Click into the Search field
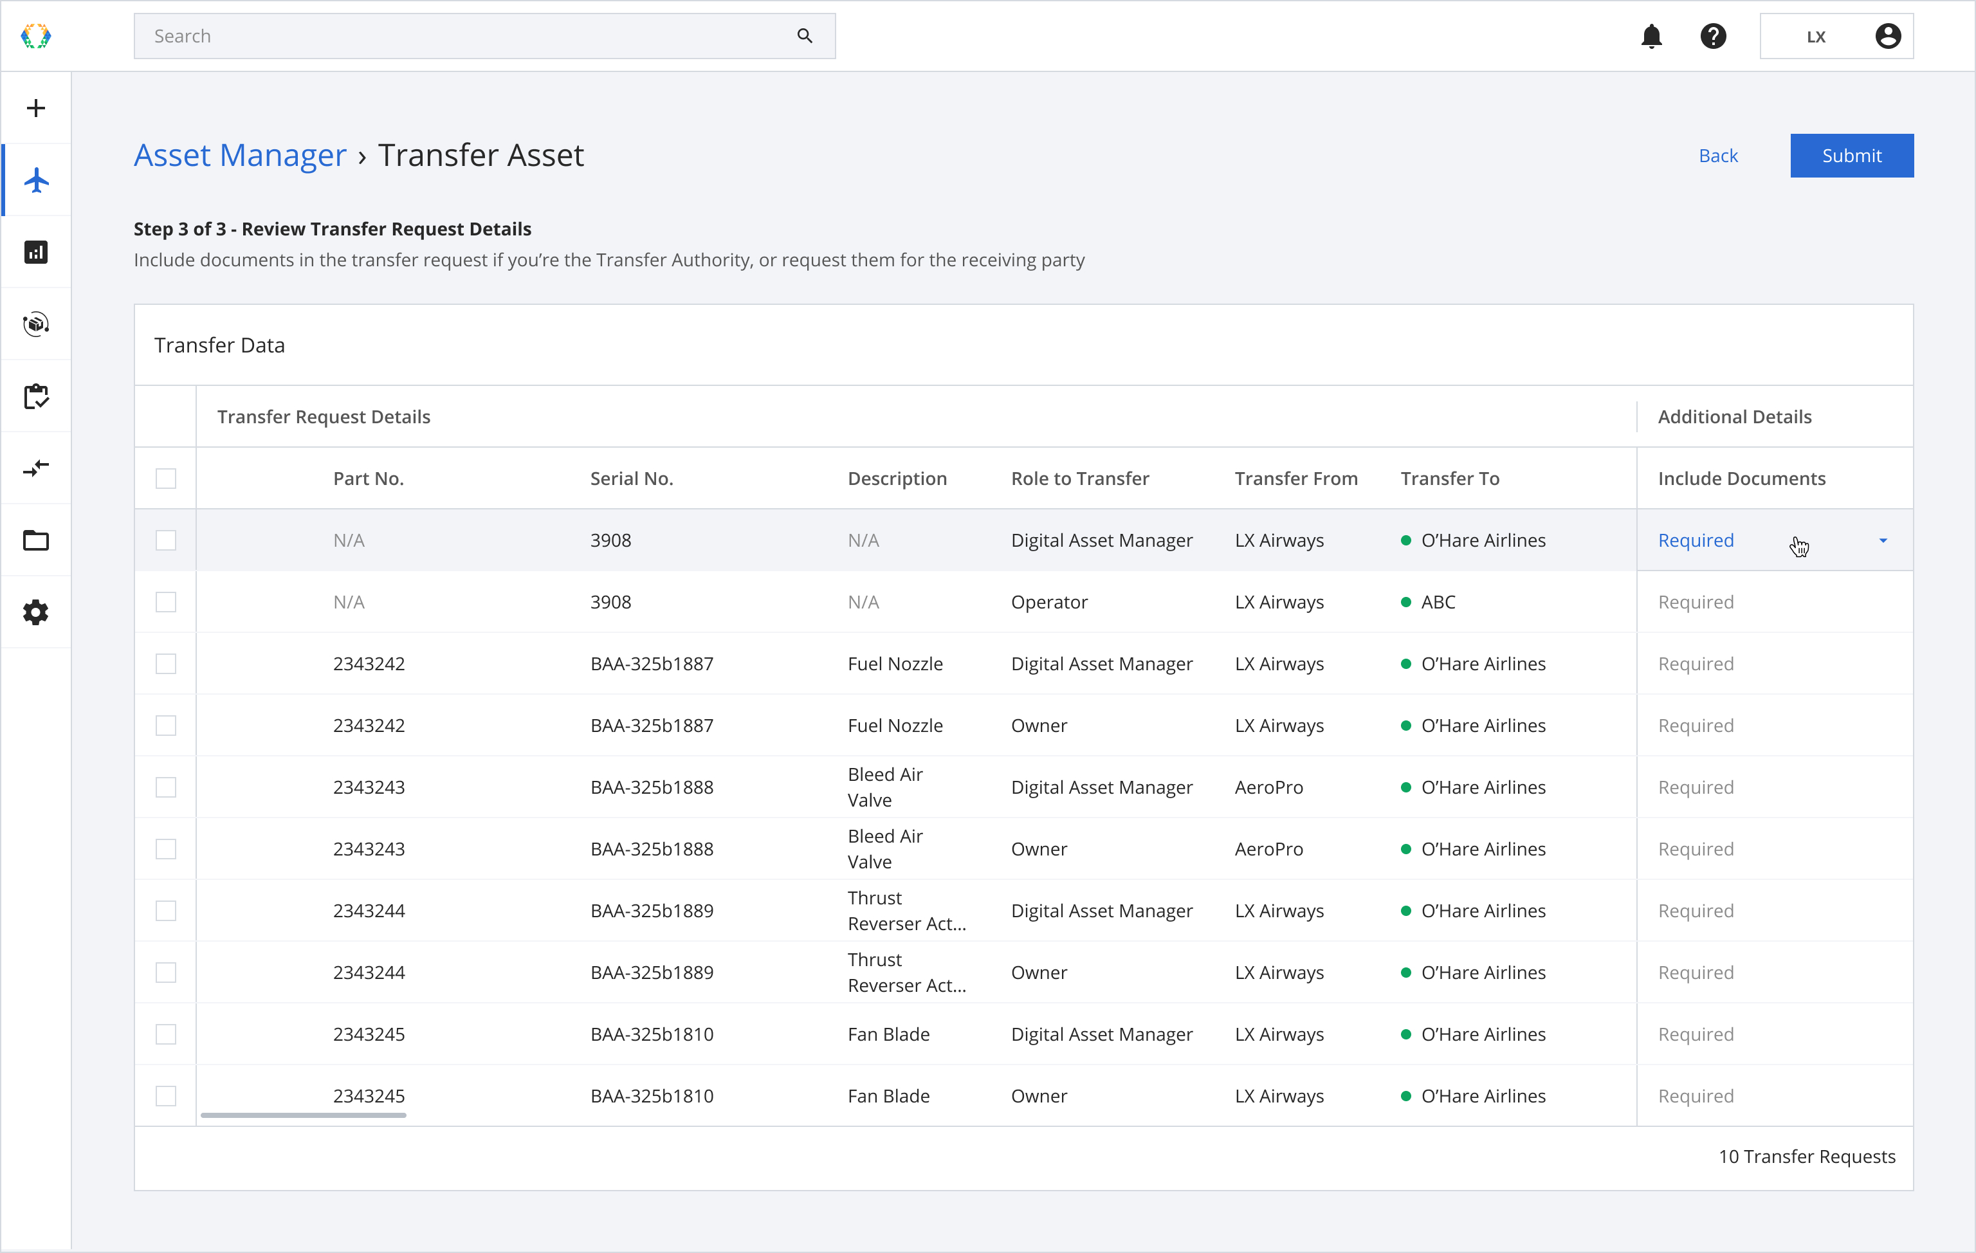The image size is (1976, 1253). pyautogui.click(x=484, y=36)
